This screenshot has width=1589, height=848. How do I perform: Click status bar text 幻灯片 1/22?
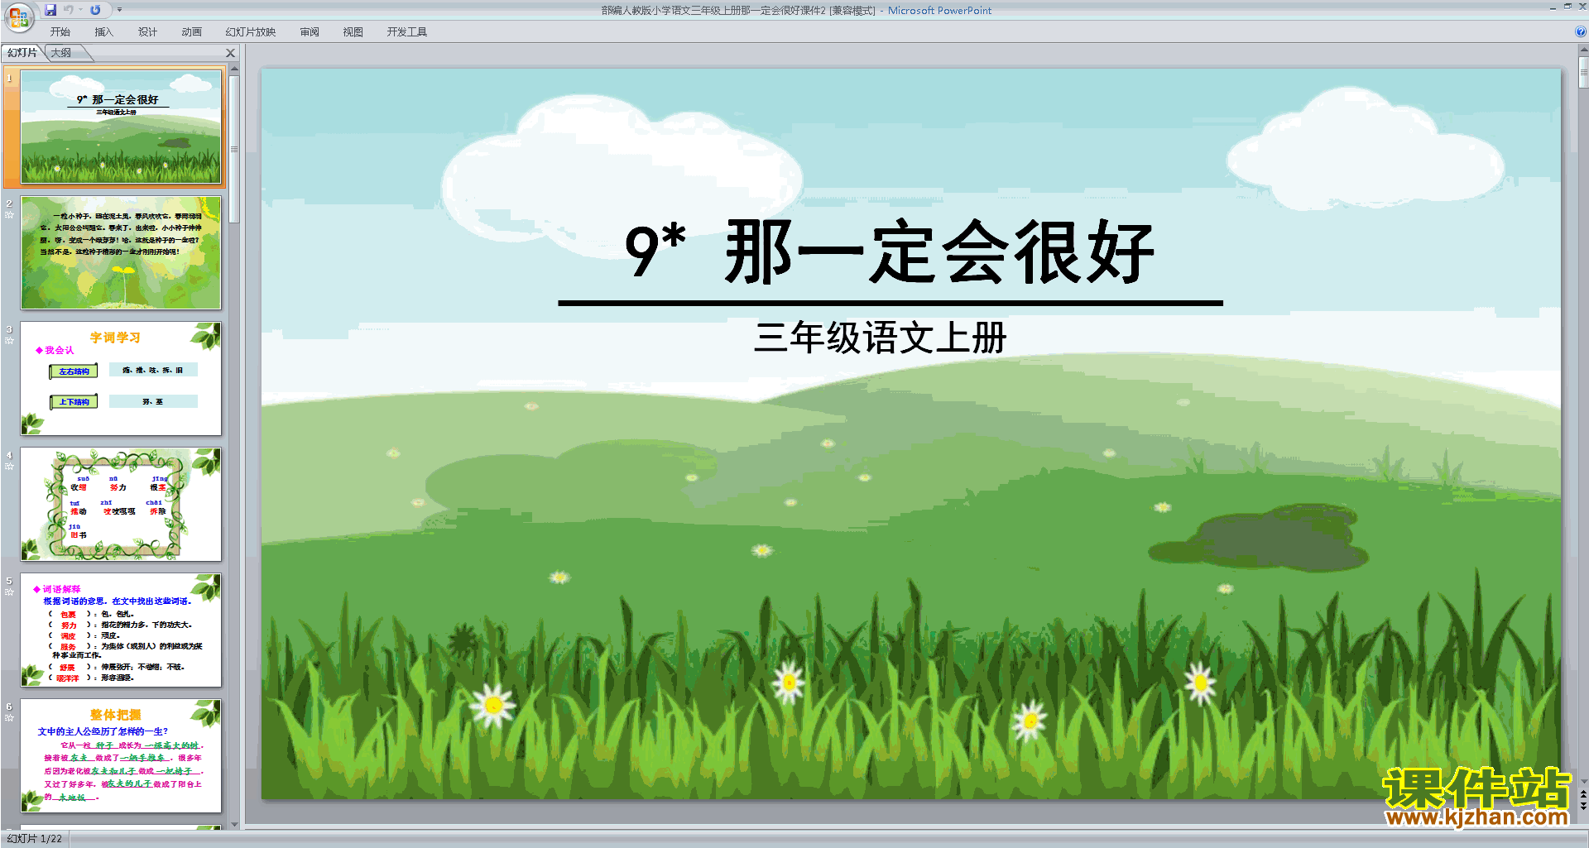(x=34, y=839)
